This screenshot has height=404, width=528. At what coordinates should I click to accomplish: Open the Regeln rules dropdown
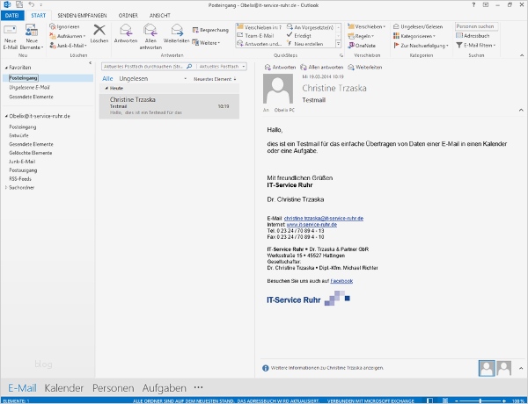pos(361,36)
